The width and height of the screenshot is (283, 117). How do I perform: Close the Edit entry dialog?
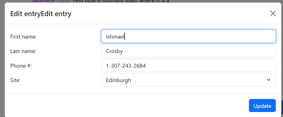point(273,13)
